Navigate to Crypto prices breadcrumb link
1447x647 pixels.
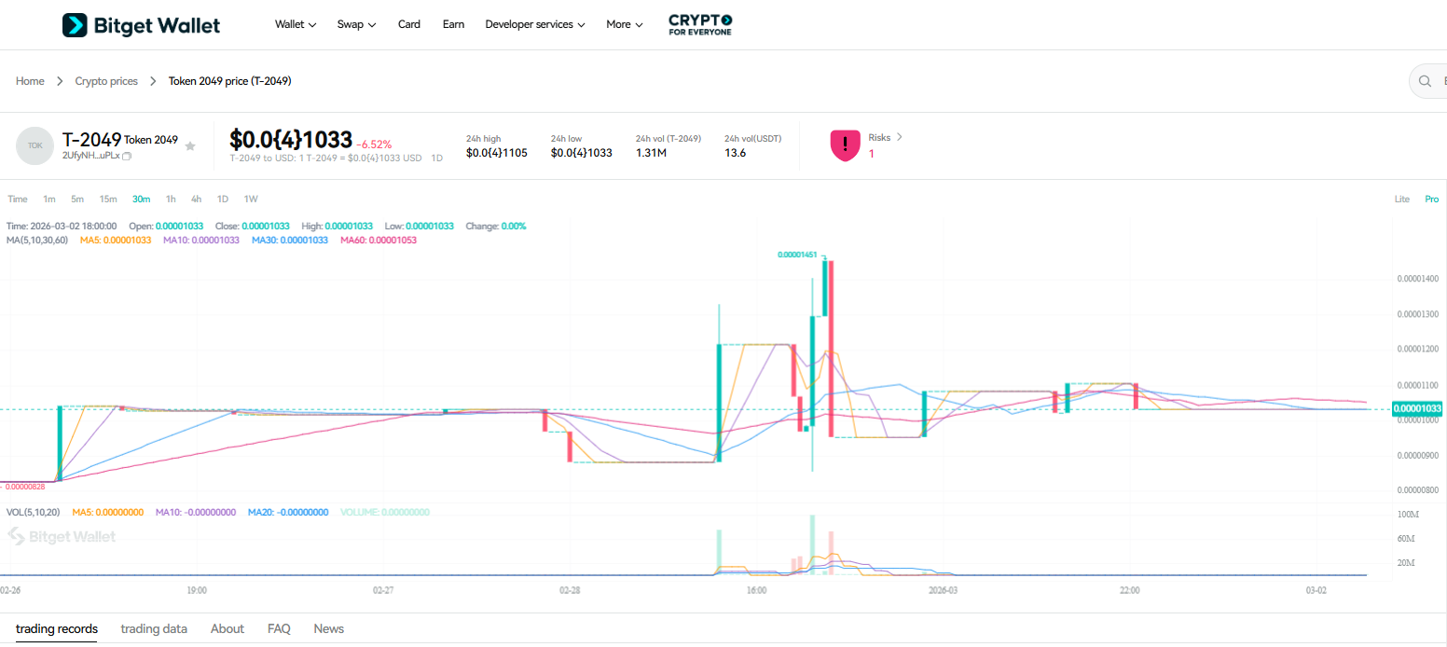(106, 81)
